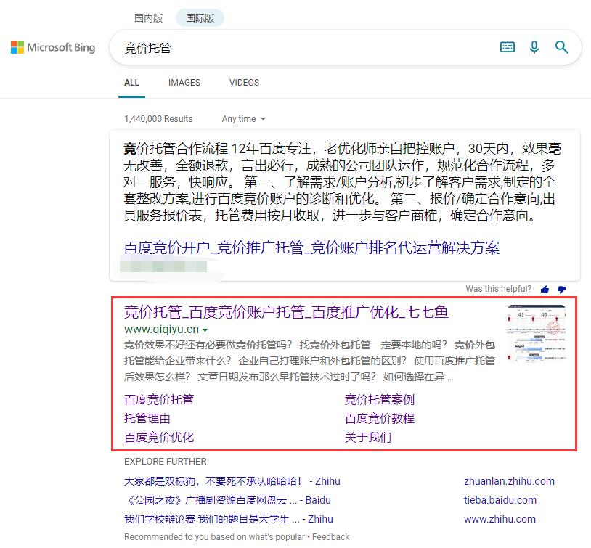Open 百度竞价开户_竞价推广托管 featured link
The height and width of the screenshot is (548, 591).
311,248
